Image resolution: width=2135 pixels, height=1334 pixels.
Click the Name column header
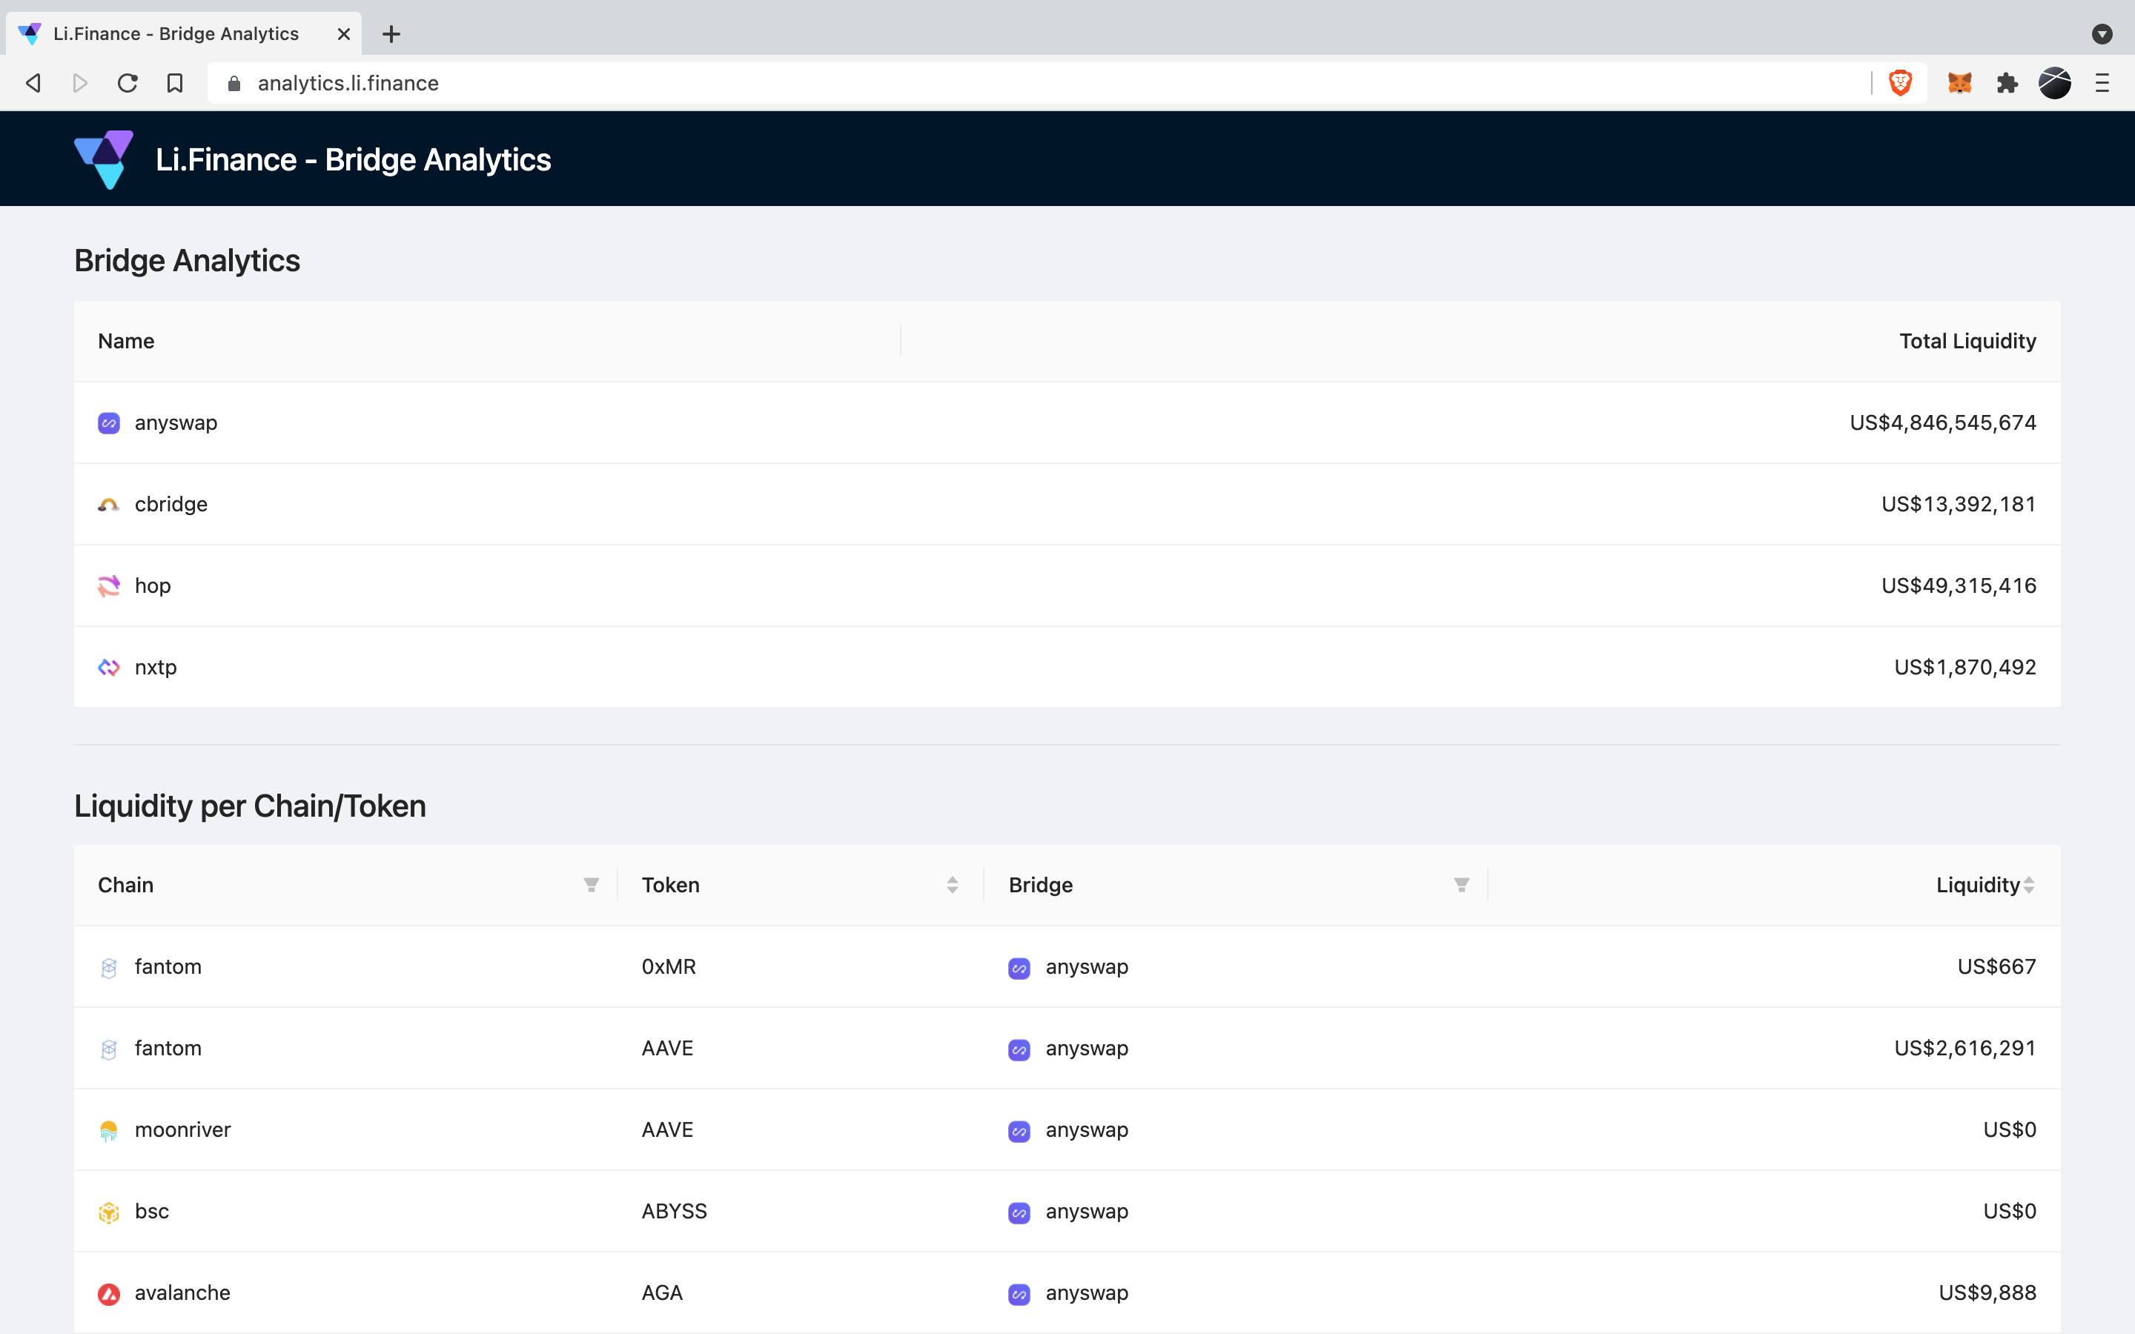[126, 342]
